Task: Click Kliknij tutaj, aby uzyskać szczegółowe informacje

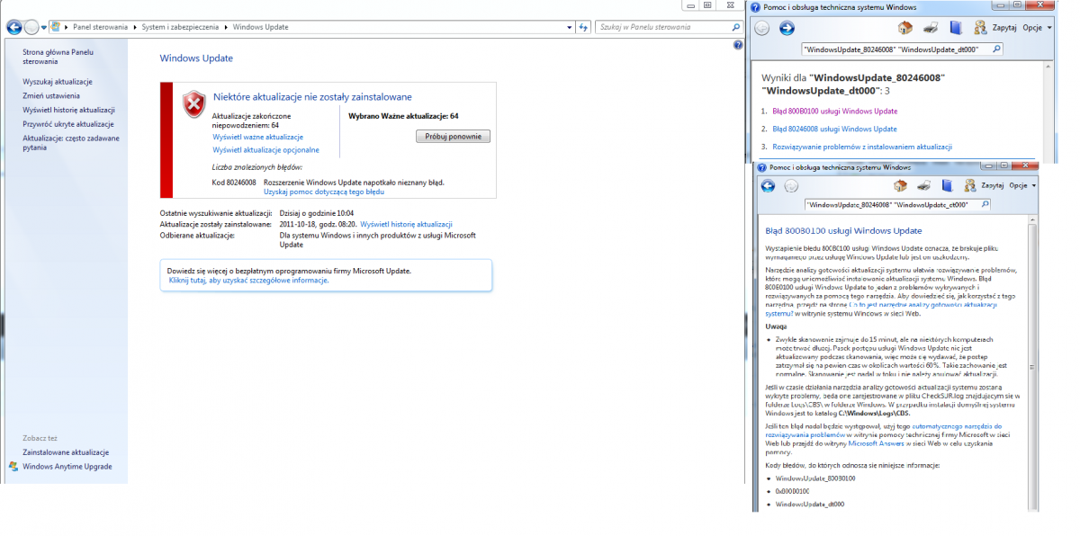Action: (249, 281)
